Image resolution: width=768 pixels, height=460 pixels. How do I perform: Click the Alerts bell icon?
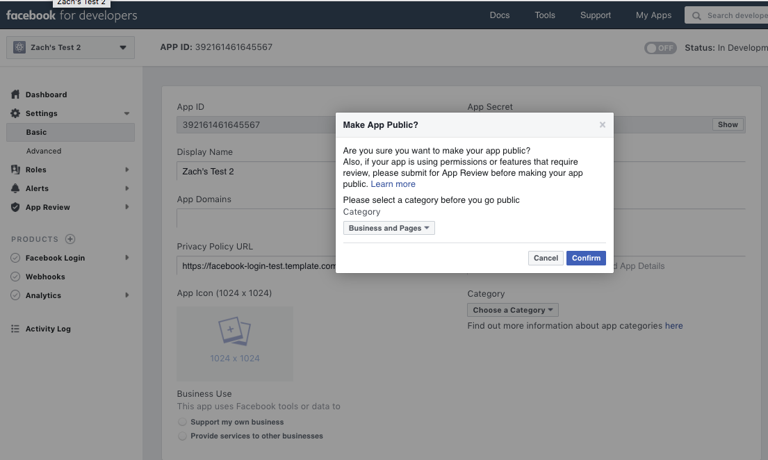(x=16, y=188)
